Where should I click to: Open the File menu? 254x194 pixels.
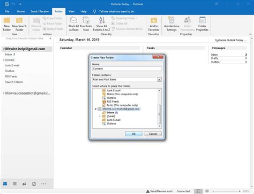(7, 11)
